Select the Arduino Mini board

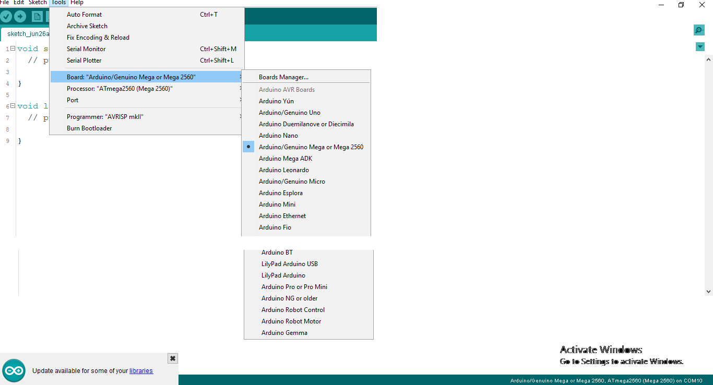click(306, 204)
